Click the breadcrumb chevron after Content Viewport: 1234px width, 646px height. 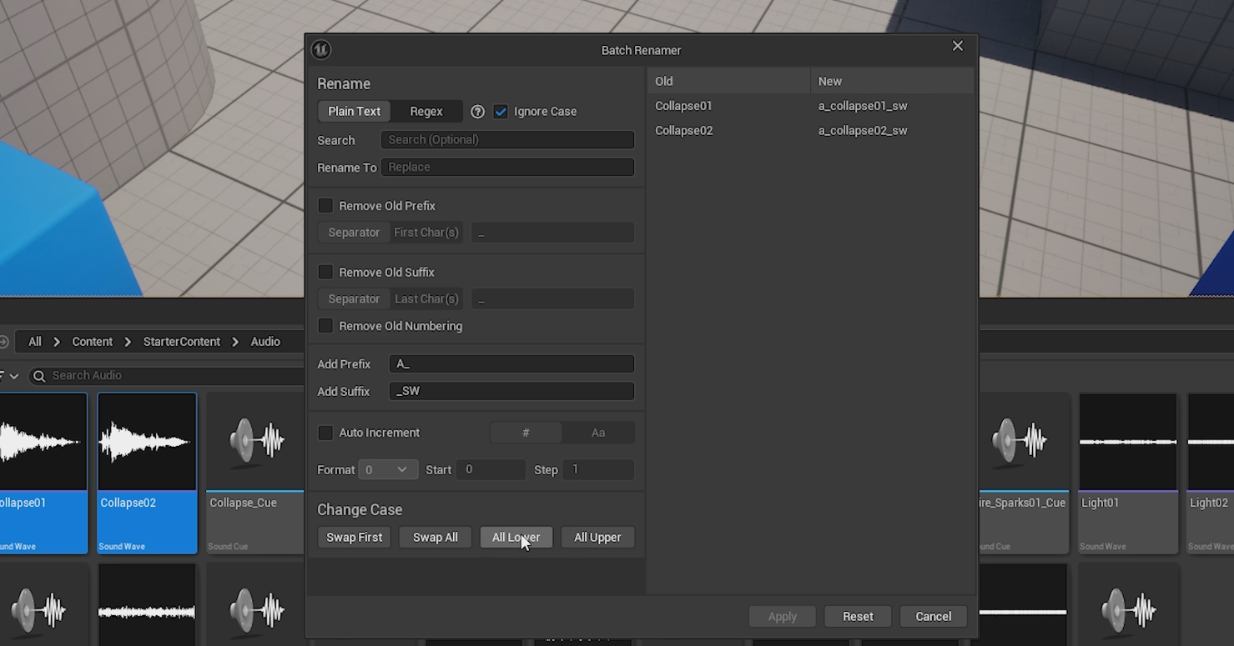click(x=128, y=342)
